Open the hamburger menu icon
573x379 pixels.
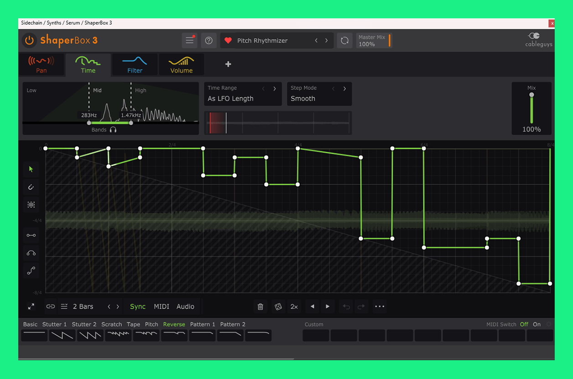pos(189,41)
